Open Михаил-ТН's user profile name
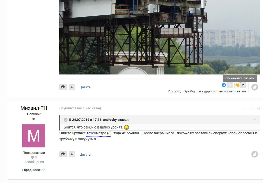This screenshot has height=183, width=263. (x=34, y=108)
